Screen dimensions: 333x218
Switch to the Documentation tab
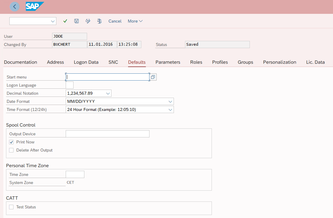20,62
